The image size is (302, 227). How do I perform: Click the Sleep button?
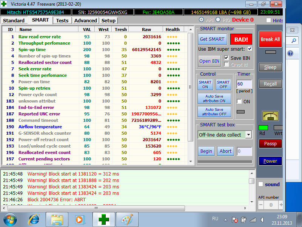point(270,67)
